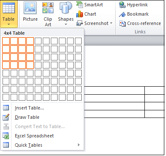Open Clip Art from the ribbon
Viewport: 166px width, 156px height.
[x=48, y=14]
